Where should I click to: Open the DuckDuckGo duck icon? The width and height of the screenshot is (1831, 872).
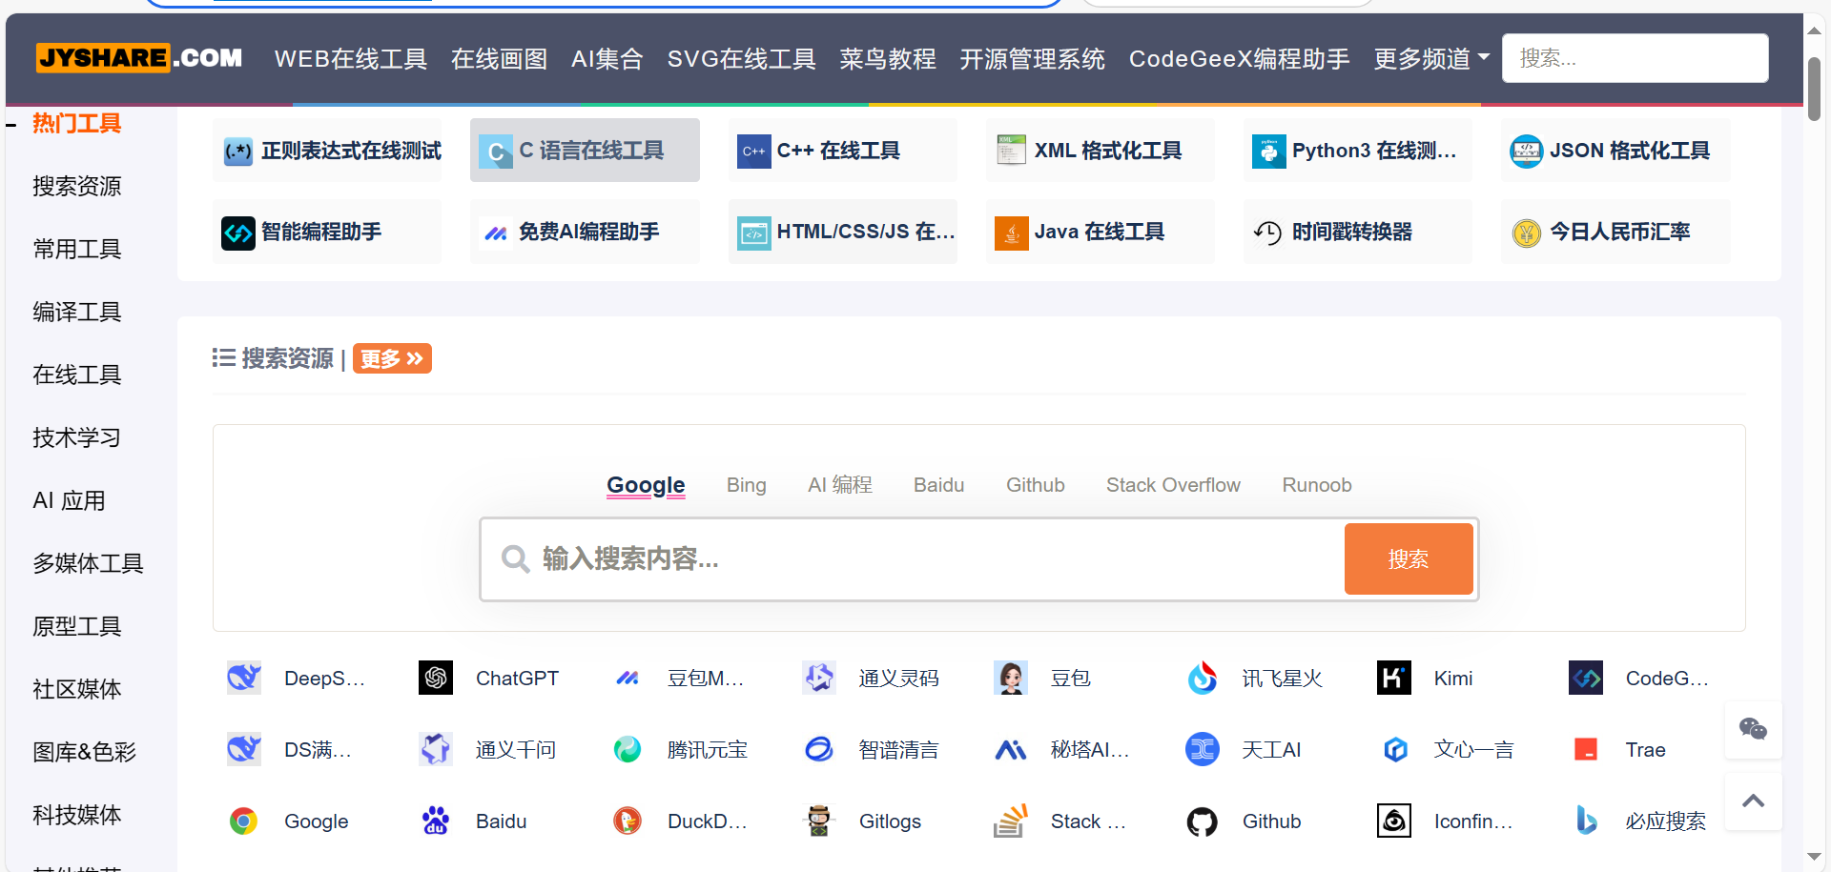click(627, 821)
